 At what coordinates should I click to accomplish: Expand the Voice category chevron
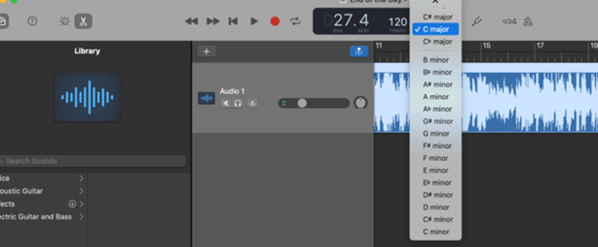coord(81,178)
